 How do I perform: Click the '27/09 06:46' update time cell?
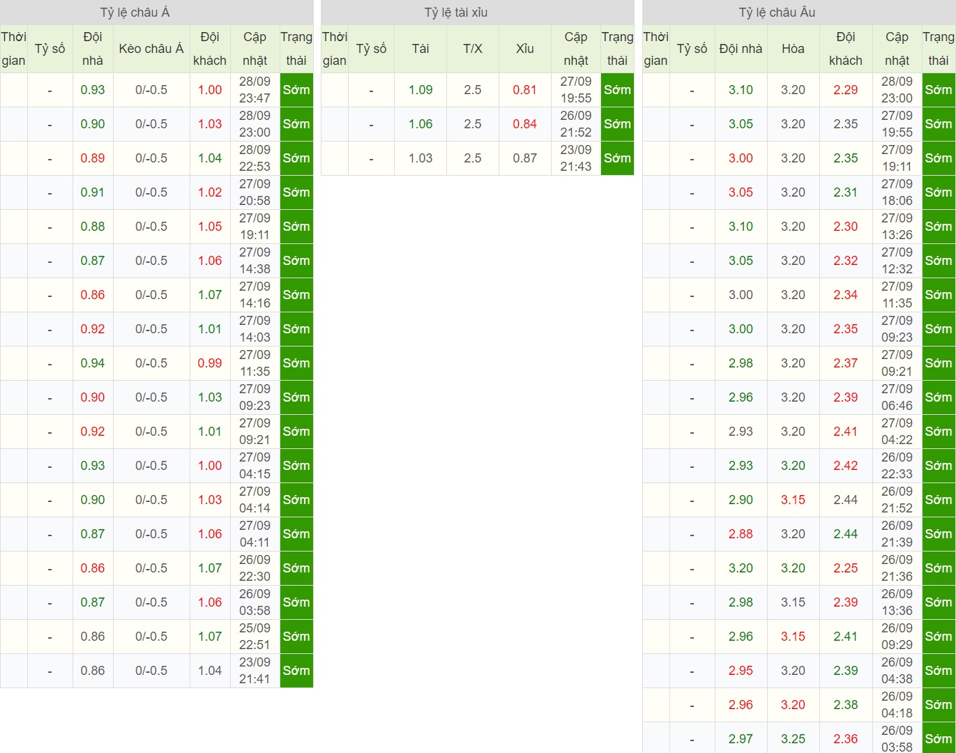coord(897,397)
